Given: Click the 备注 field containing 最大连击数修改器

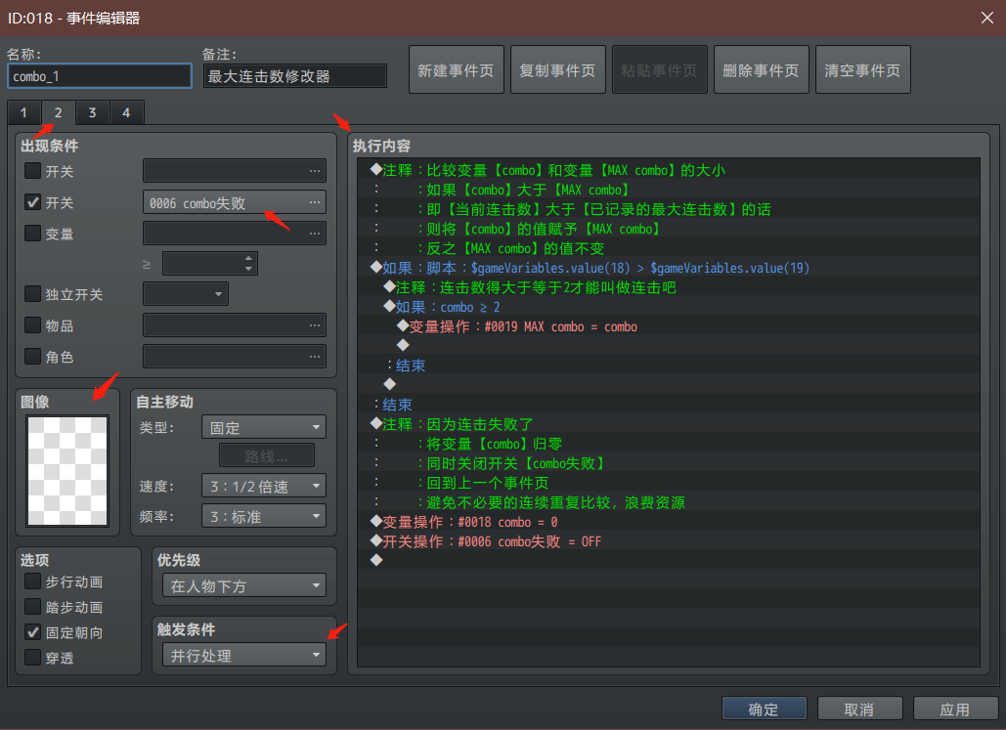Looking at the screenshot, I should coord(295,75).
